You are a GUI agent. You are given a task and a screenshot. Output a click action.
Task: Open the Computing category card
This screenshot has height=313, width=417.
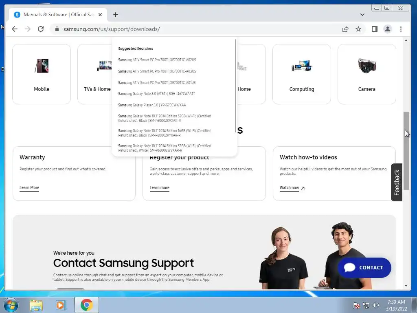(302, 74)
